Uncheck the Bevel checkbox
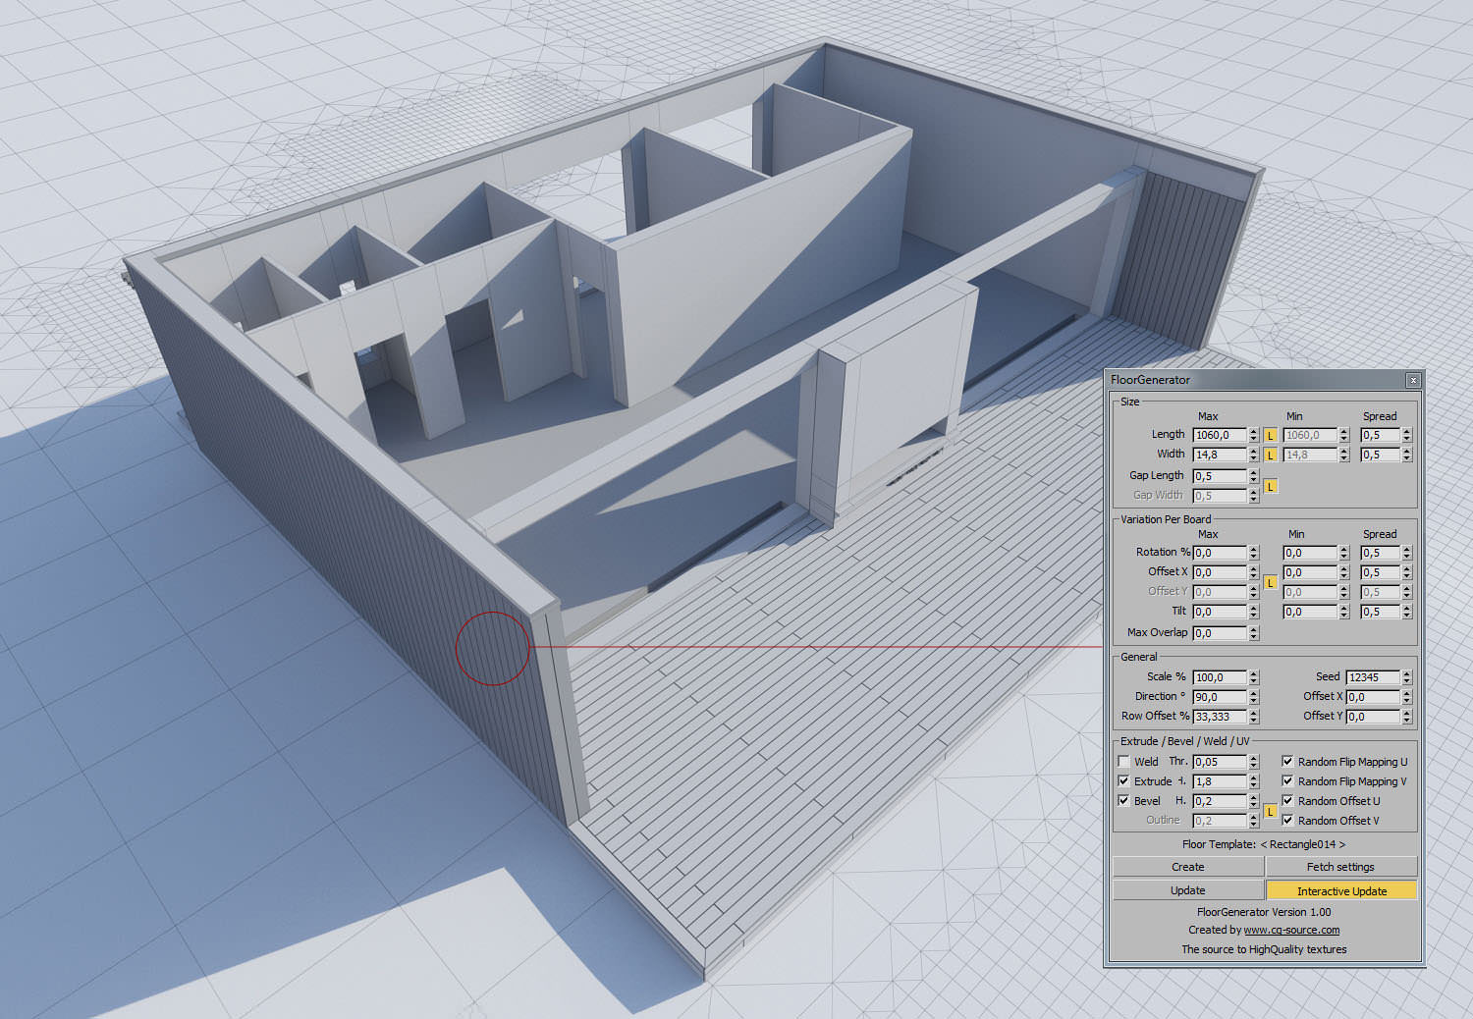 point(1123,801)
